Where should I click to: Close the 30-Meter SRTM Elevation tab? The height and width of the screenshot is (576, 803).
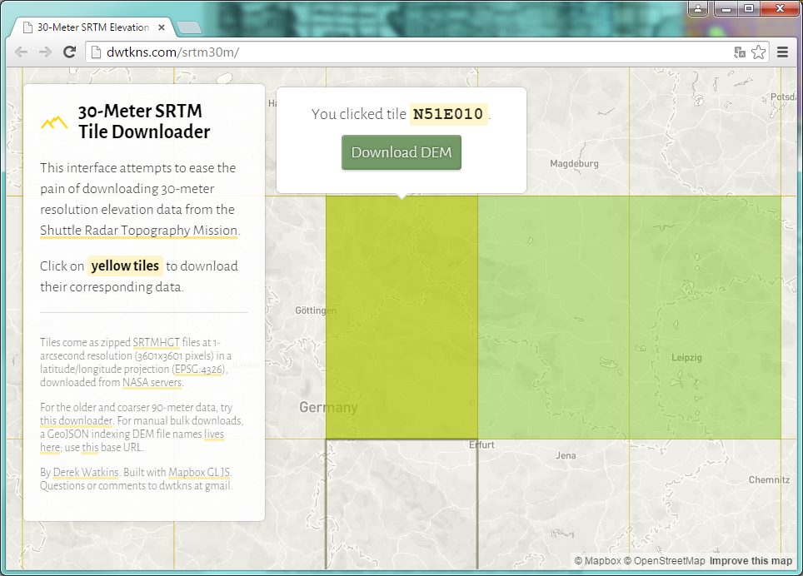(162, 27)
